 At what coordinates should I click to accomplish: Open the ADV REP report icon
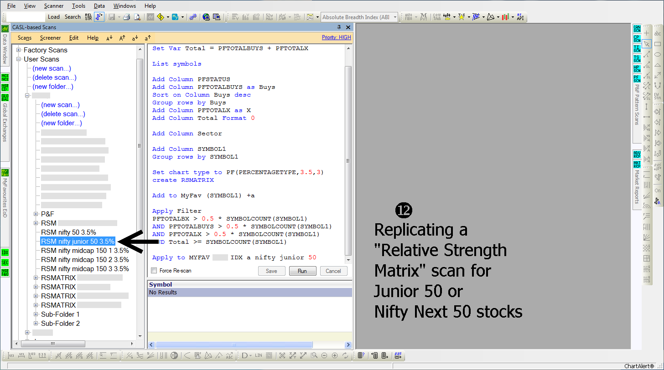tap(637, 154)
